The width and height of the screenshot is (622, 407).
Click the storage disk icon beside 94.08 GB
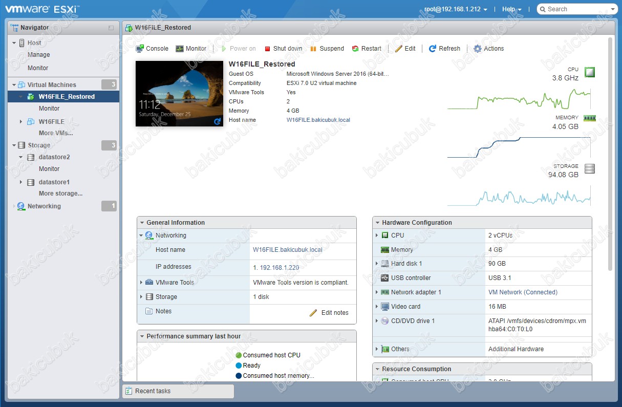pos(590,169)
